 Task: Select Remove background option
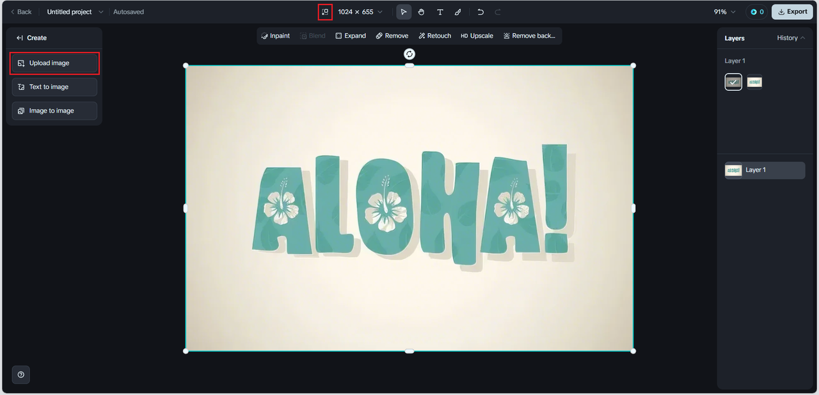pos(529,36)
